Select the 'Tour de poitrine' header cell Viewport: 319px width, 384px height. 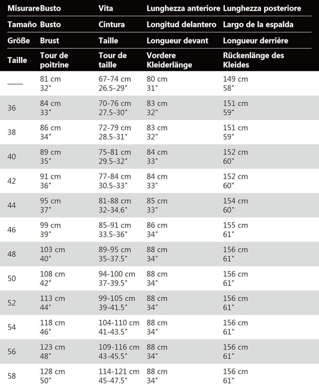click(54, 60)
